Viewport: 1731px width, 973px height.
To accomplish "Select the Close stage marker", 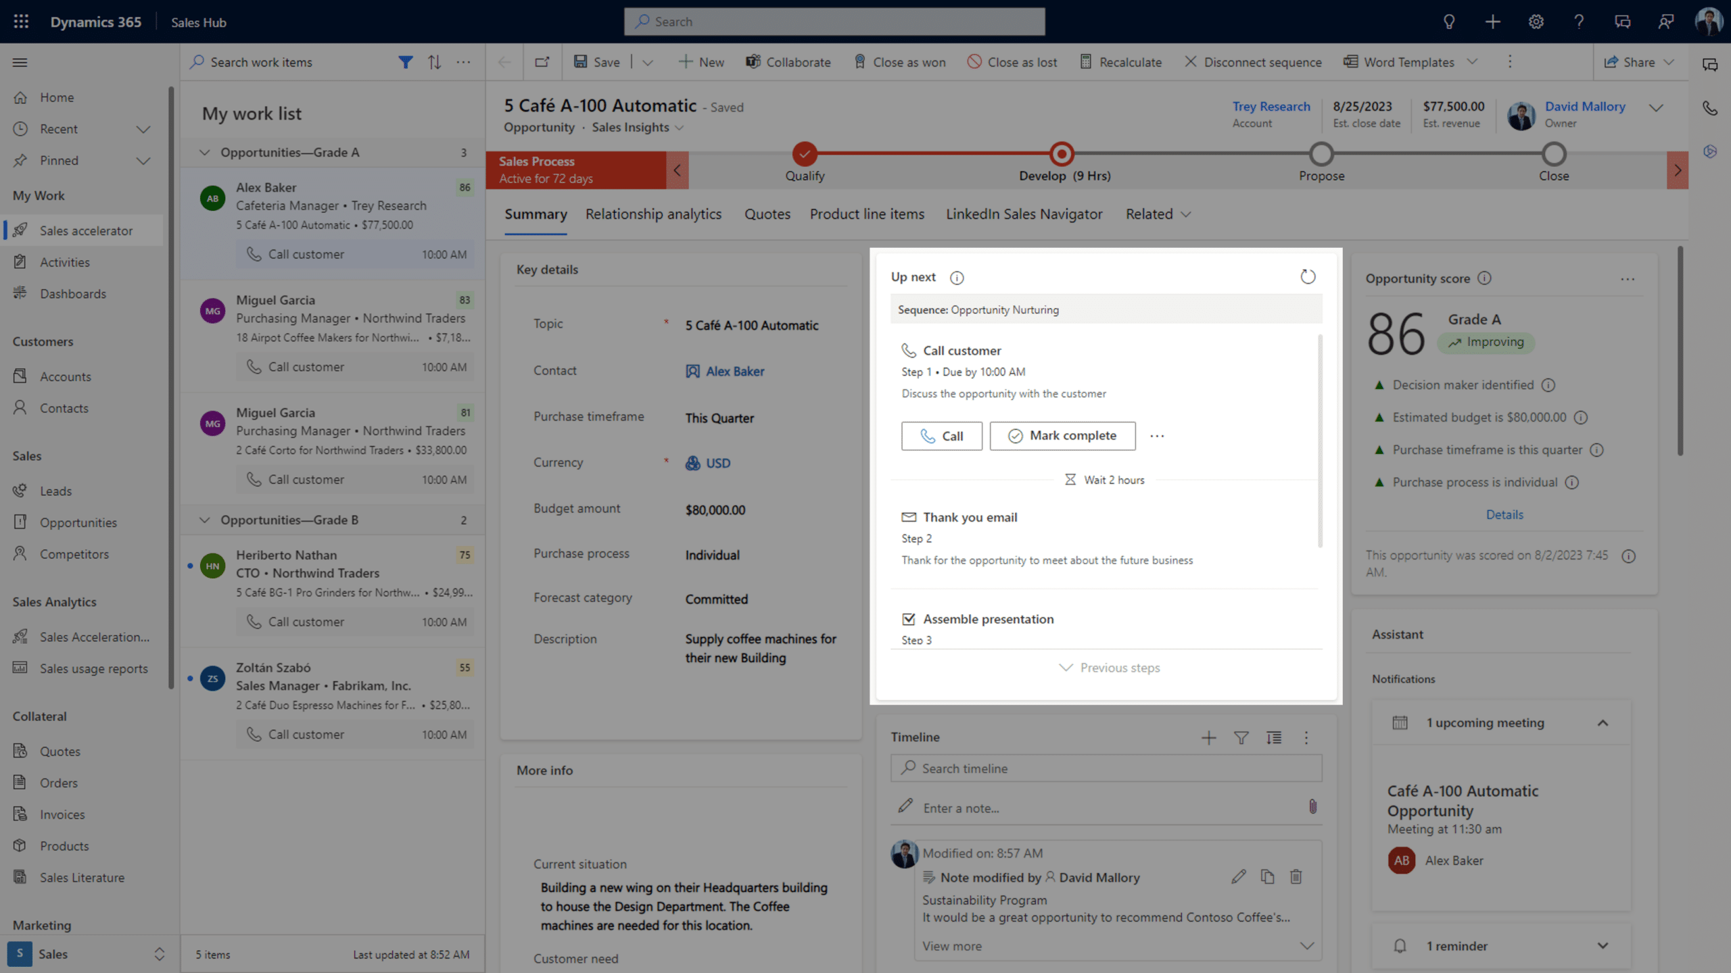I will click(x=1553, y=154).
